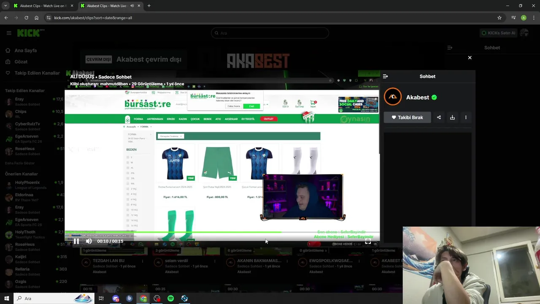Open the AKANIN BAKMAMAS... clip

coord(259,261)
